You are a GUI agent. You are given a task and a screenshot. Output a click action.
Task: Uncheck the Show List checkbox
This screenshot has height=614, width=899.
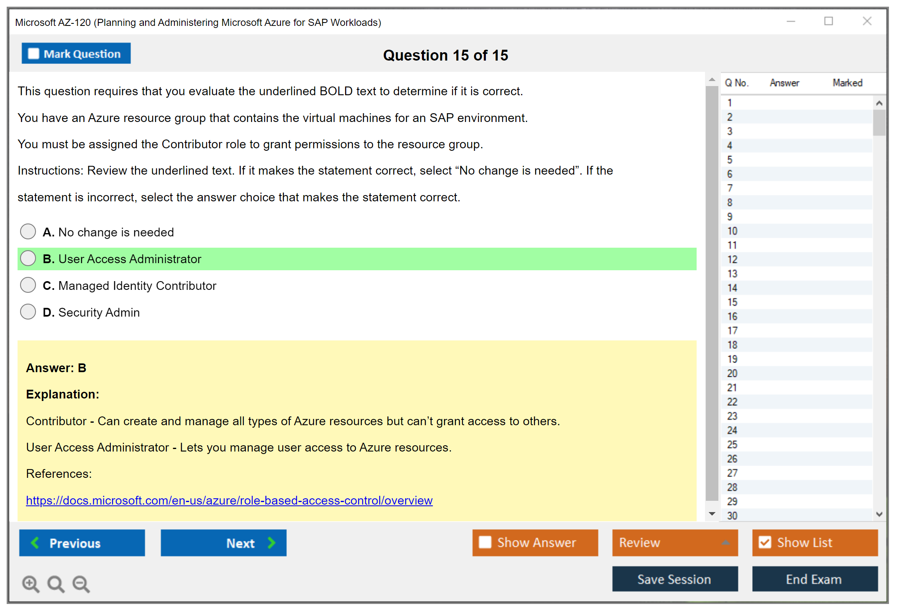click(765, 542)
